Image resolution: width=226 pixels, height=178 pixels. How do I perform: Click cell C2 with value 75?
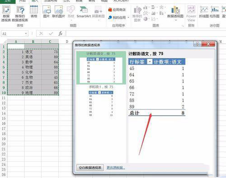(x=50, y=52)
